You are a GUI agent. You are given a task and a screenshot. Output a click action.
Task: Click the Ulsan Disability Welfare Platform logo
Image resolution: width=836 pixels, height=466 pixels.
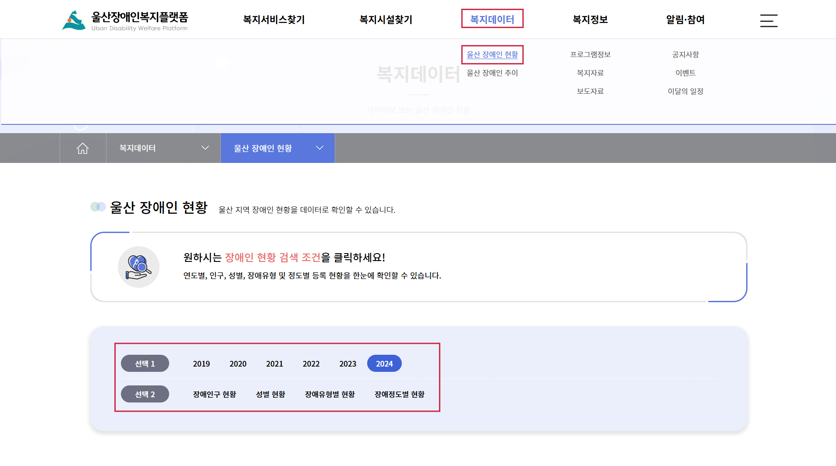pyautogui.click(x=125, y=20)
